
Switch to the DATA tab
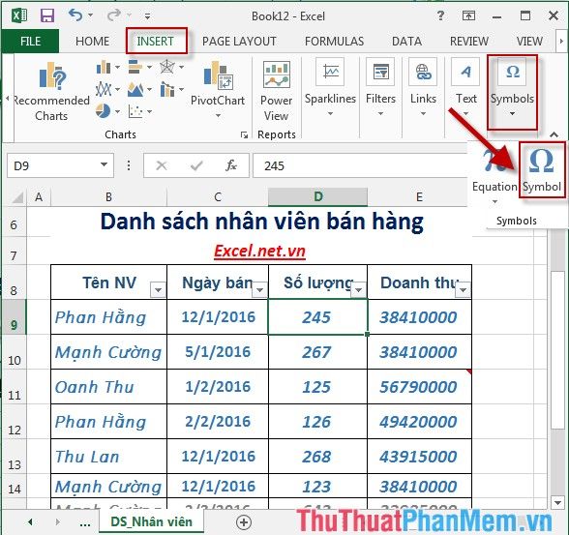[406, 41]
